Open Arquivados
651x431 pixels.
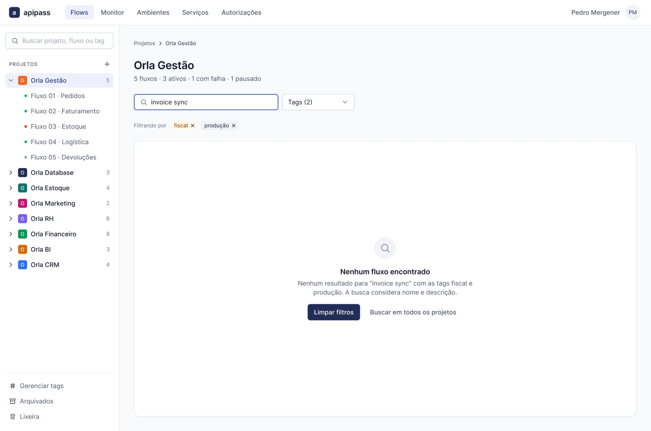click(x=32, y=401)
